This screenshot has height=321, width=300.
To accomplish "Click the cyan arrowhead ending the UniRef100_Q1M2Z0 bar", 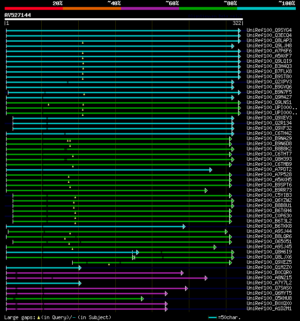I will pyautogui.click(x=80, y=268).
